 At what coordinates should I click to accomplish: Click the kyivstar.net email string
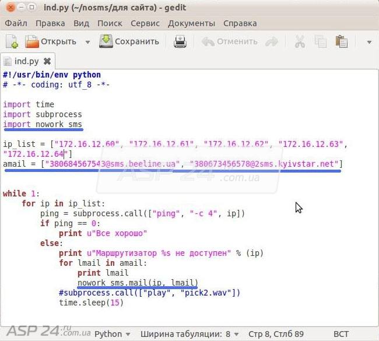pyautogui.click(x=264, y=164)
